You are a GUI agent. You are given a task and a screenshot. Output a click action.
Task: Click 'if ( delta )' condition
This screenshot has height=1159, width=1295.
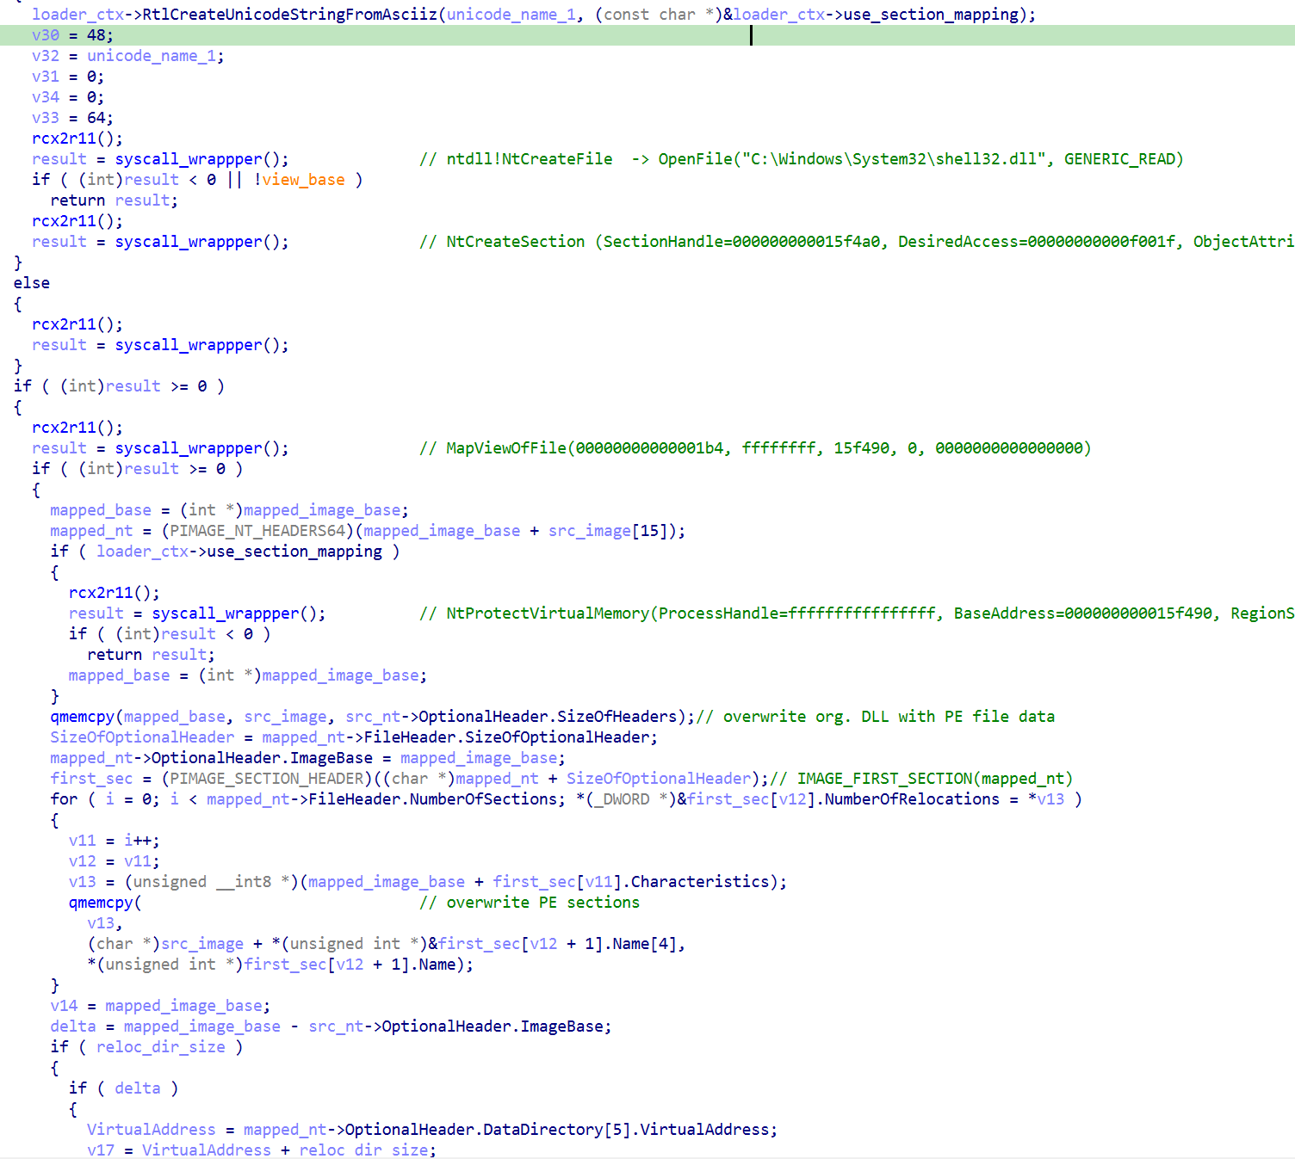point(124,1088)
